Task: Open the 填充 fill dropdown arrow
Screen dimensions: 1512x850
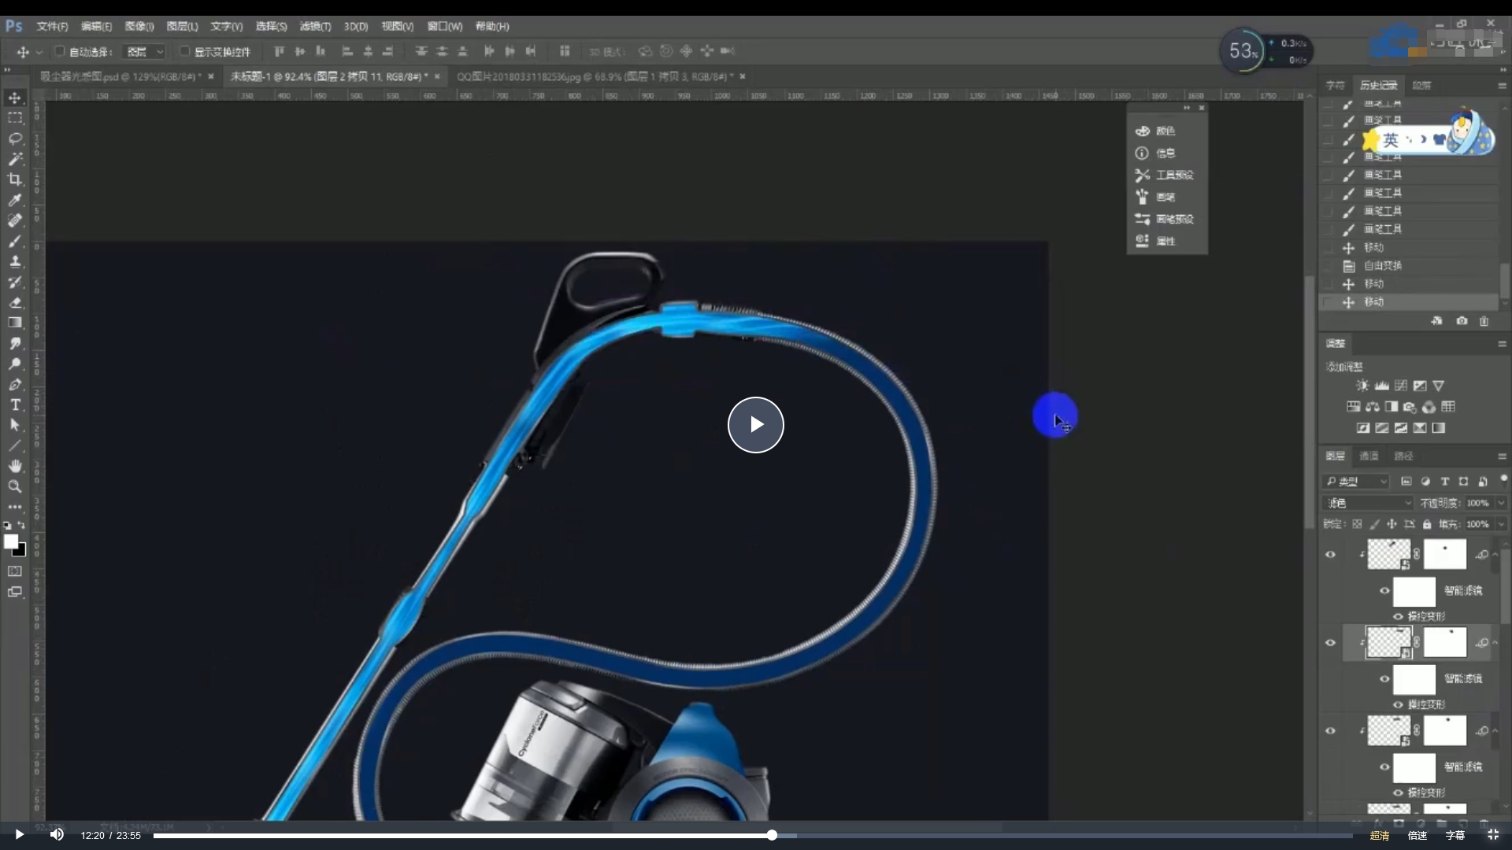Action: click(1501, 524)
